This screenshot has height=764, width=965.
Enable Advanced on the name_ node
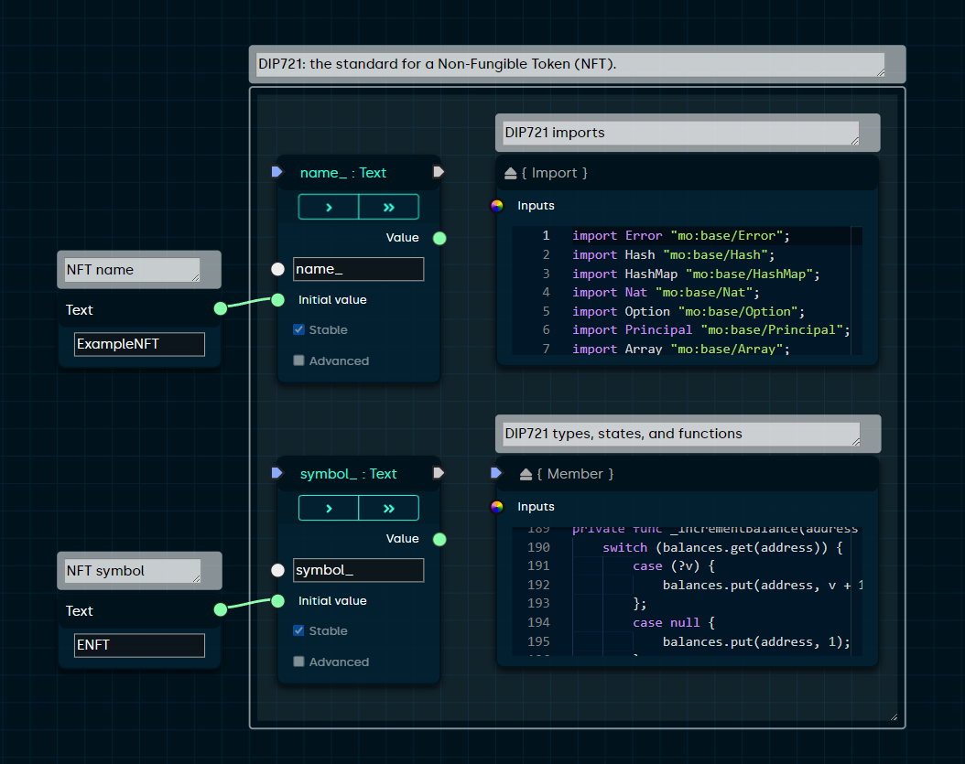point(299,360)
